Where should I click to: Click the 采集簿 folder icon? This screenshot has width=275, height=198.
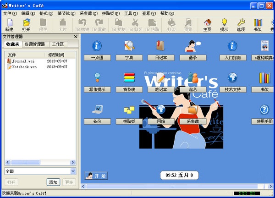click(193, 110)
